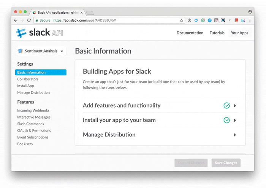
Task: Click the small 'r' extension icon
Action: pyautogui.click(x=230, y=20)
